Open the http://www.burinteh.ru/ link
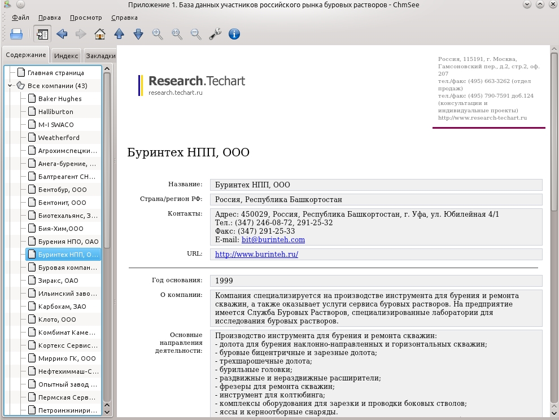The image size is (559, 420). pyautogui.click(x=257, y=254)
